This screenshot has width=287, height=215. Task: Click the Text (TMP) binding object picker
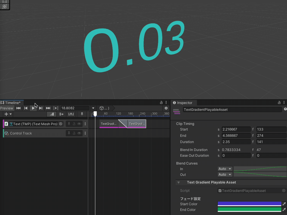click(x=61, y=124)
